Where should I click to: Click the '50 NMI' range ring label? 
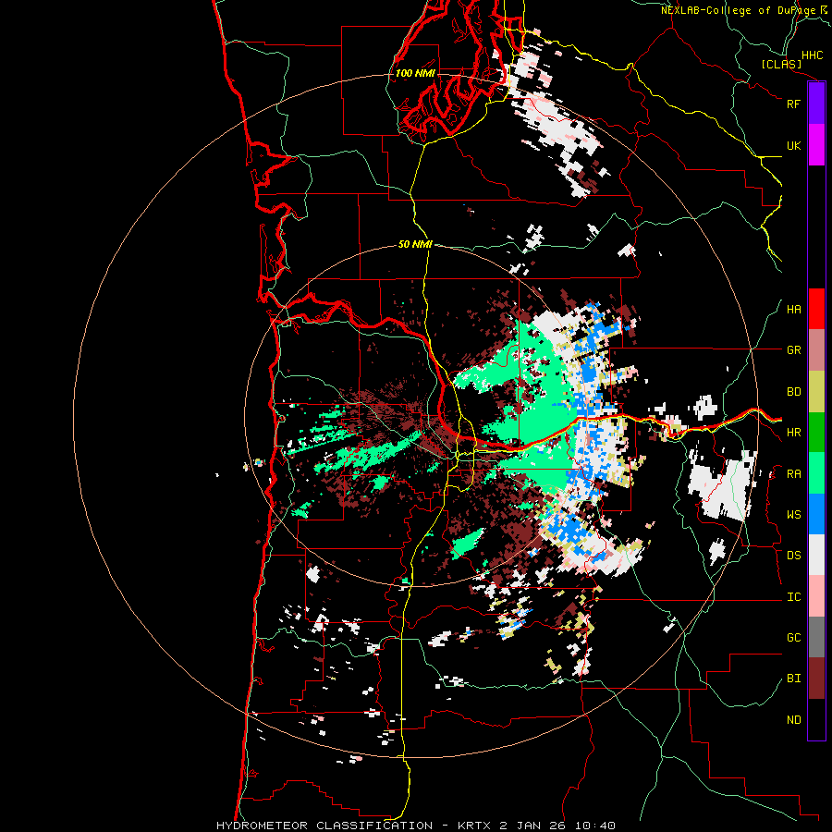[415, 244]
